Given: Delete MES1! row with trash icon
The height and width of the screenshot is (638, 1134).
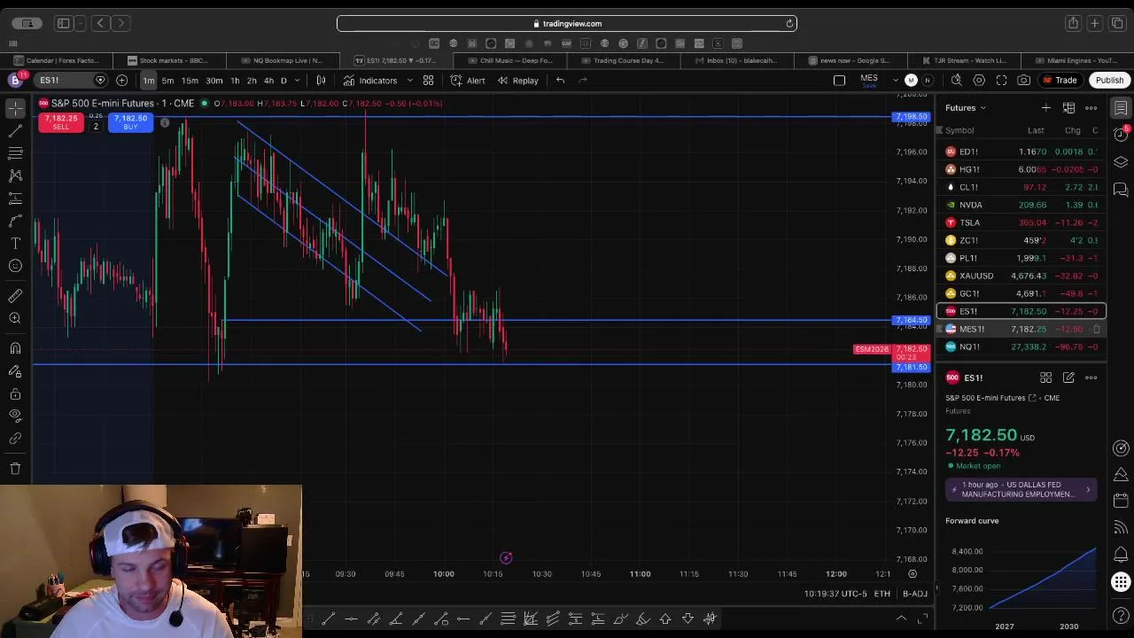Looking at the screenshot, I should [x=1096, y=329].
